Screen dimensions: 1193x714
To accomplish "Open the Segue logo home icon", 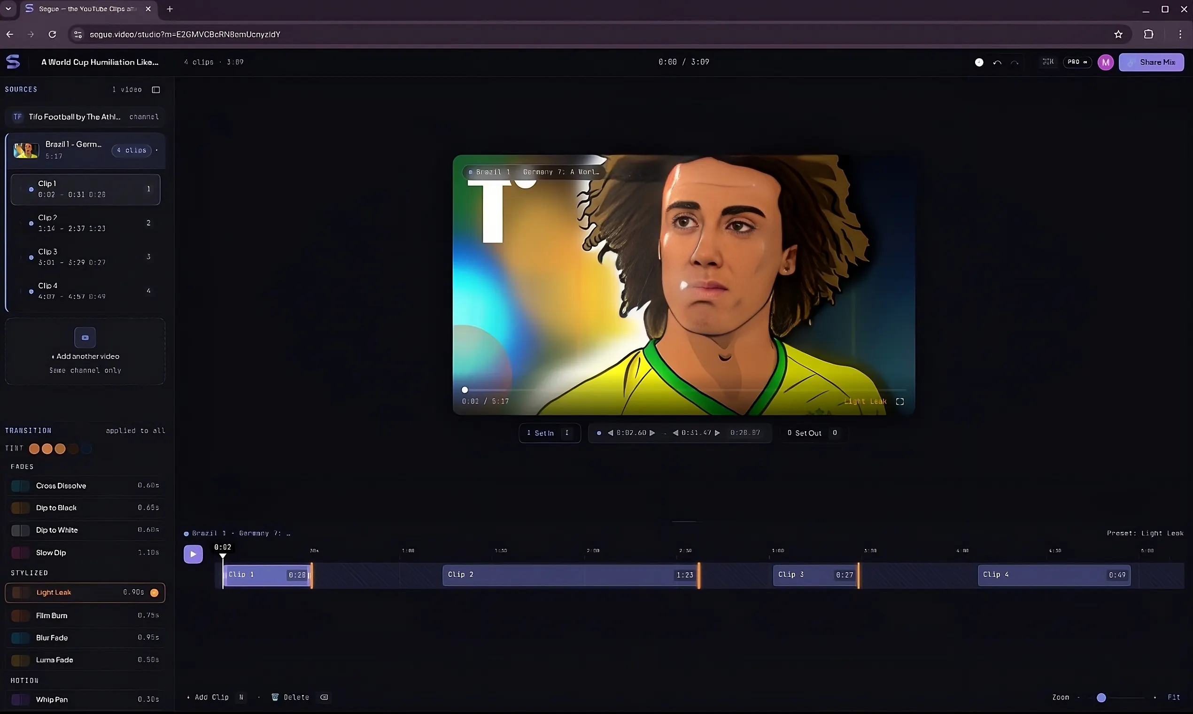I will point(13,62).
